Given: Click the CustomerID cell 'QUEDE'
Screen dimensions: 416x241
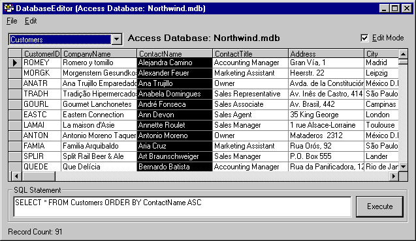Looking at the screenshot, I should 41,167.
